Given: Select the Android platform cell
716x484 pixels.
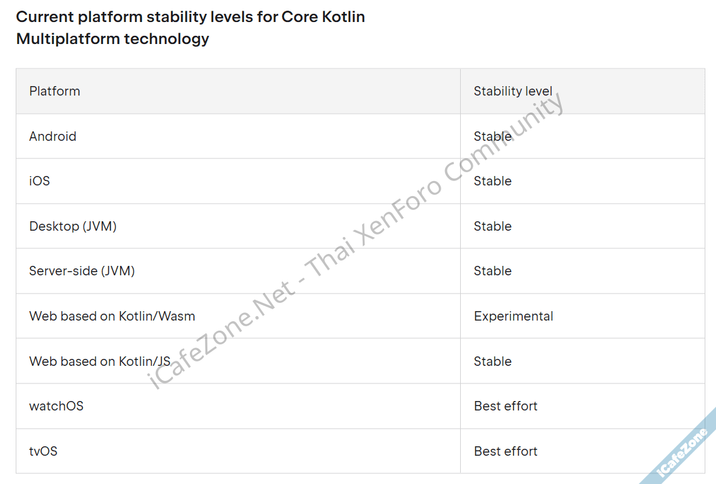Looking at the screenshot, I should (53, 136).
